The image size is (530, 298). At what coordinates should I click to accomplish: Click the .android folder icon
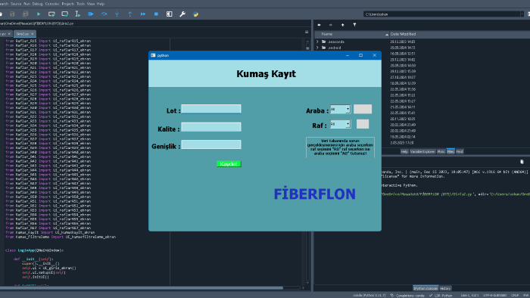pyautogui.click(x=324, y=48)
